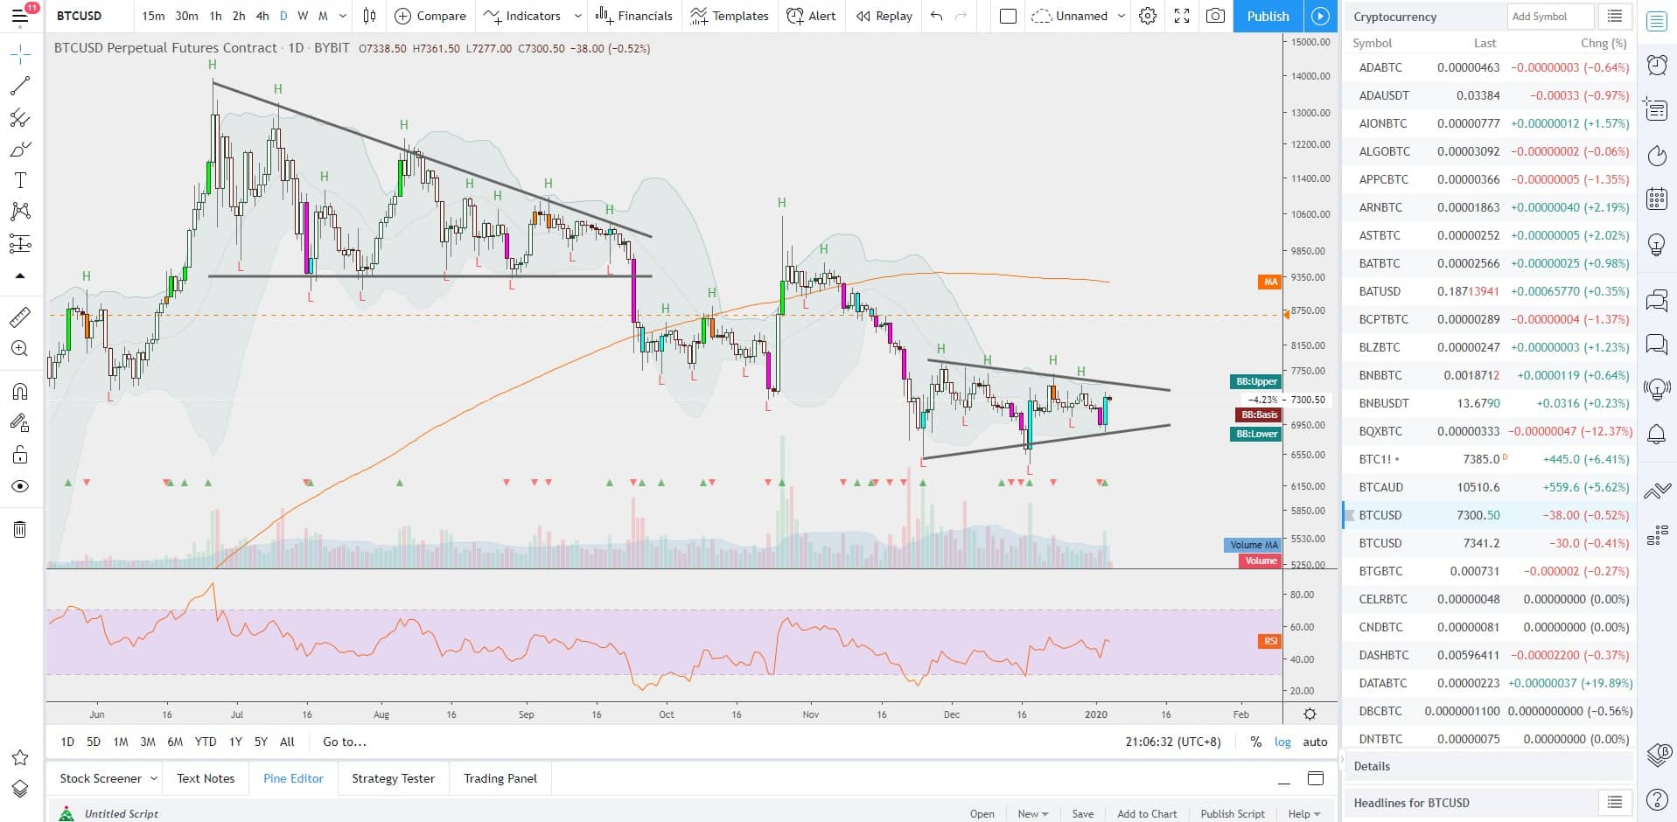Hide all drawing tools with eye icon
The width and height of the screenshot is (1677, 822).
point(20,486)
